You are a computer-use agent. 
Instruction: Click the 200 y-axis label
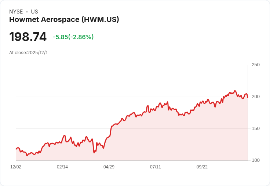click(256, 97)
